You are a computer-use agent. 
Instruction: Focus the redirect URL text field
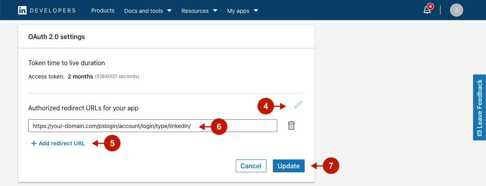[152, 126]
